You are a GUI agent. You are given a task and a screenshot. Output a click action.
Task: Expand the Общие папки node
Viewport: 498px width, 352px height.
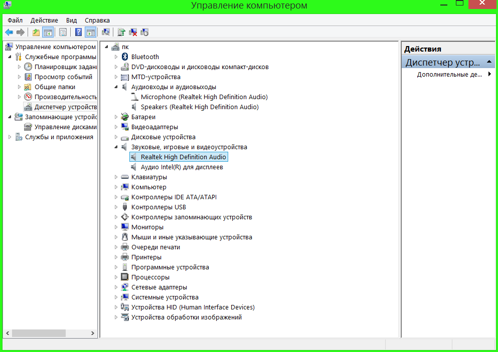click(x=20, y=87)
